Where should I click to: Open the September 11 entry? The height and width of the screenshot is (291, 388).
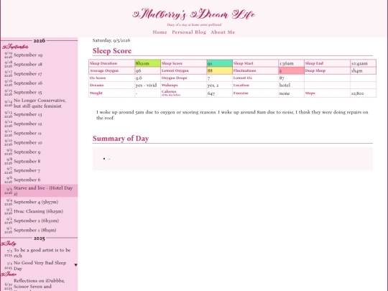point(27,133)
